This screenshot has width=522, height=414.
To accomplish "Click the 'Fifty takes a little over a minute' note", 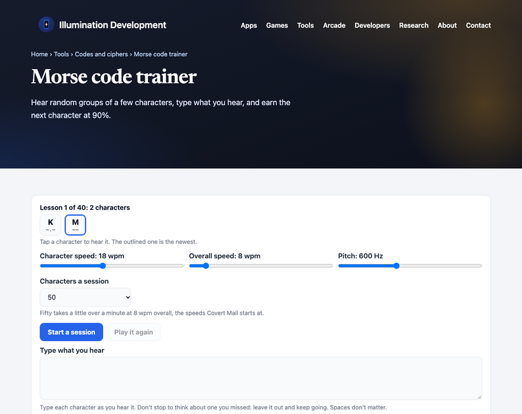I will click(151, 313).
